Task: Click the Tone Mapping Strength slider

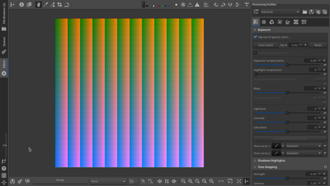Action: pos(287,178)
